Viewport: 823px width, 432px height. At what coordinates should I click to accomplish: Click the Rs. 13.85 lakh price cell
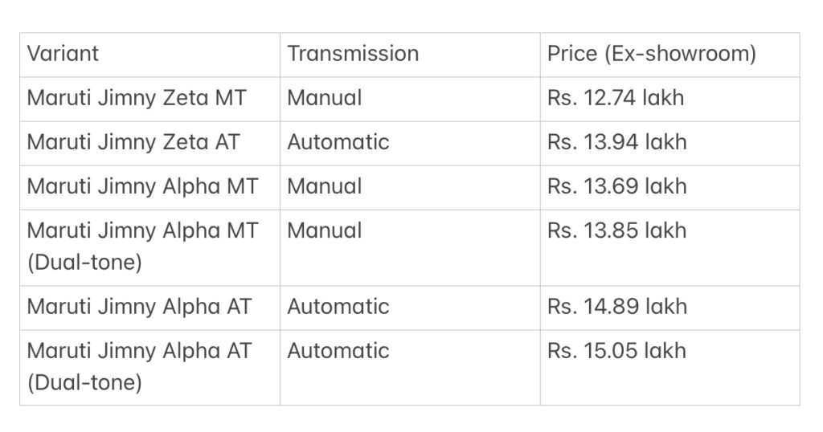[x=669, y=248]
